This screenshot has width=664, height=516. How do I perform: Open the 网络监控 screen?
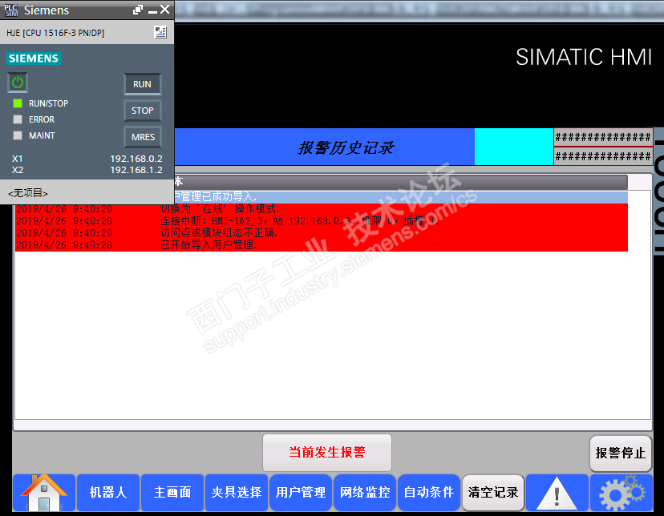[365, 493]
